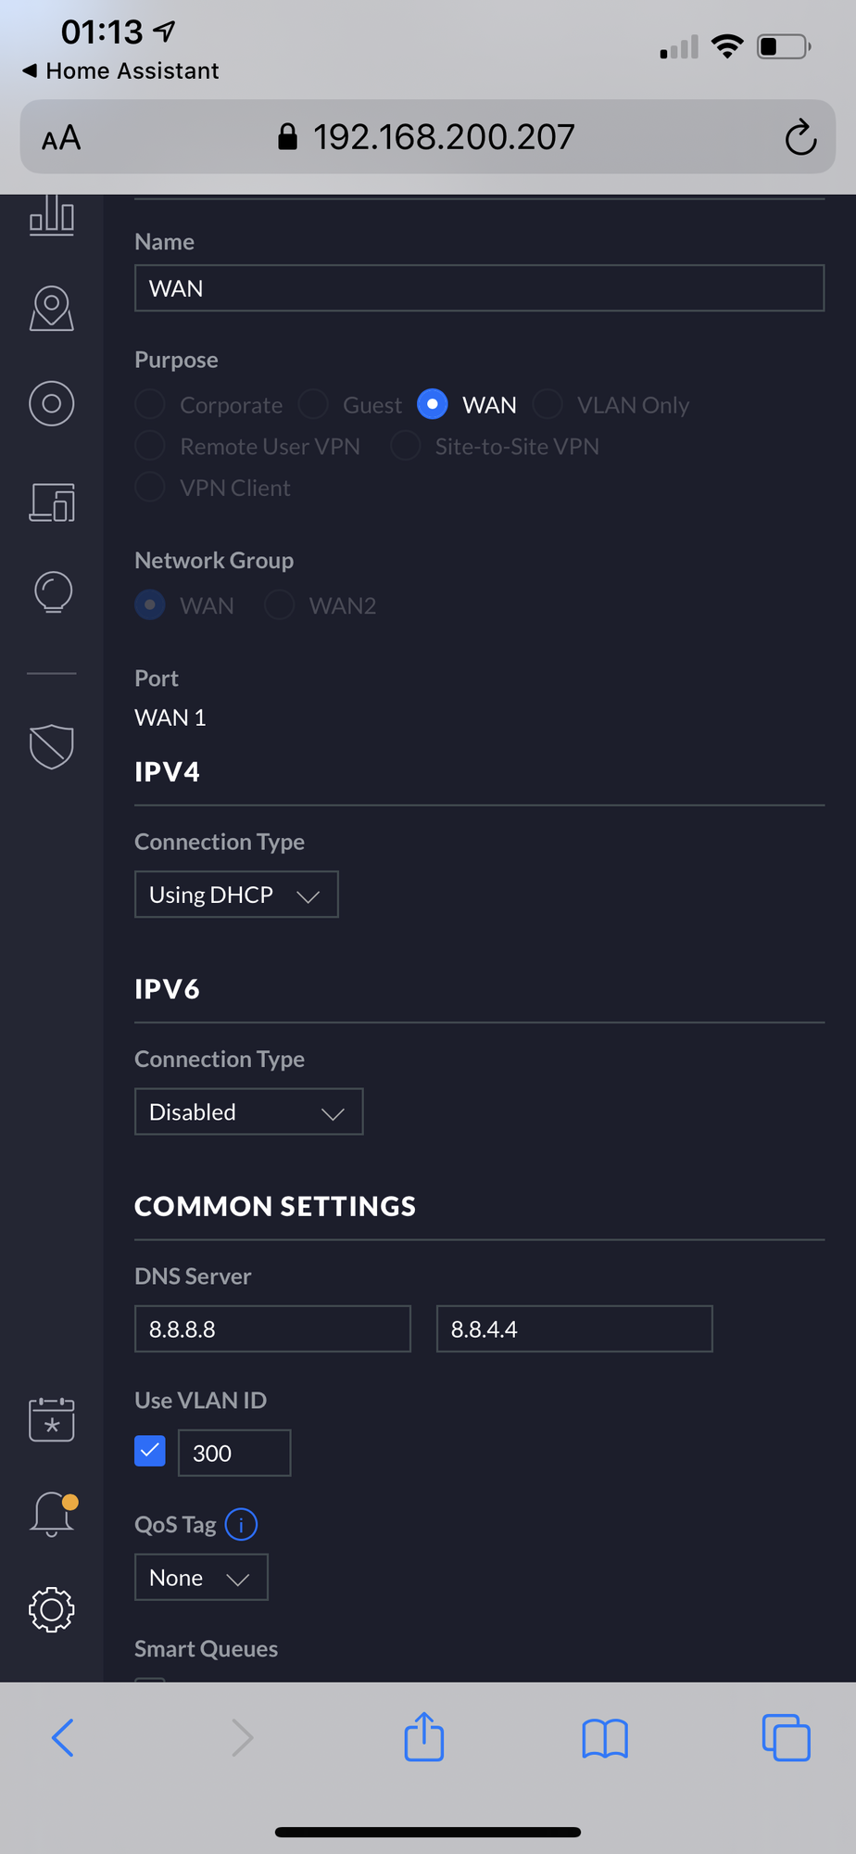Open Threat Management via the shield icon

tap(51, 746)
